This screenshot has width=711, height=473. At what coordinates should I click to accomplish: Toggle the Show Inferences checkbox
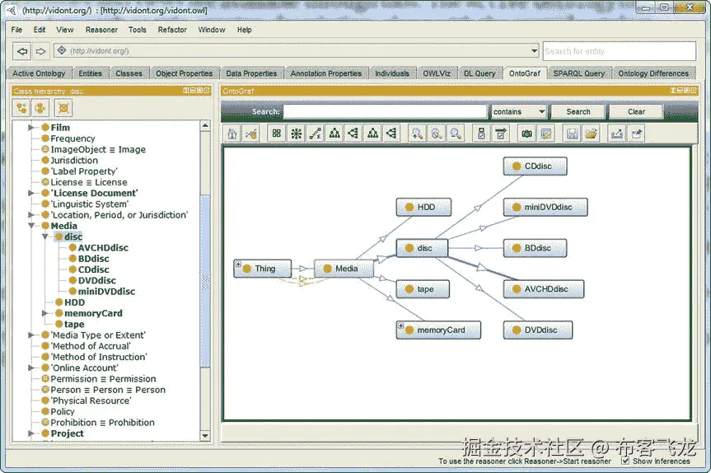[626, 461]
